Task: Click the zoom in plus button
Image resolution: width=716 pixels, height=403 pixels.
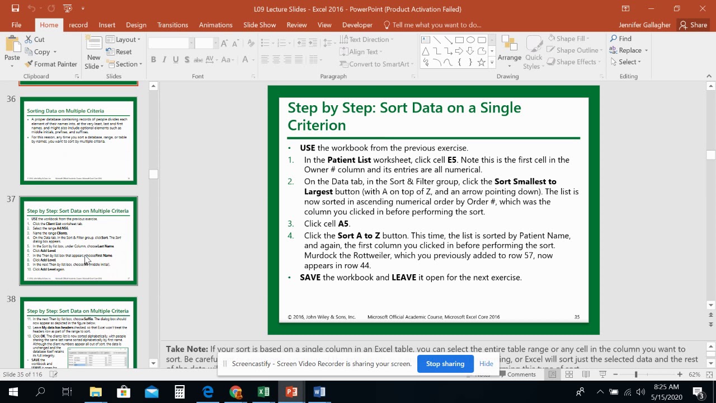Action: coord(680,374)
